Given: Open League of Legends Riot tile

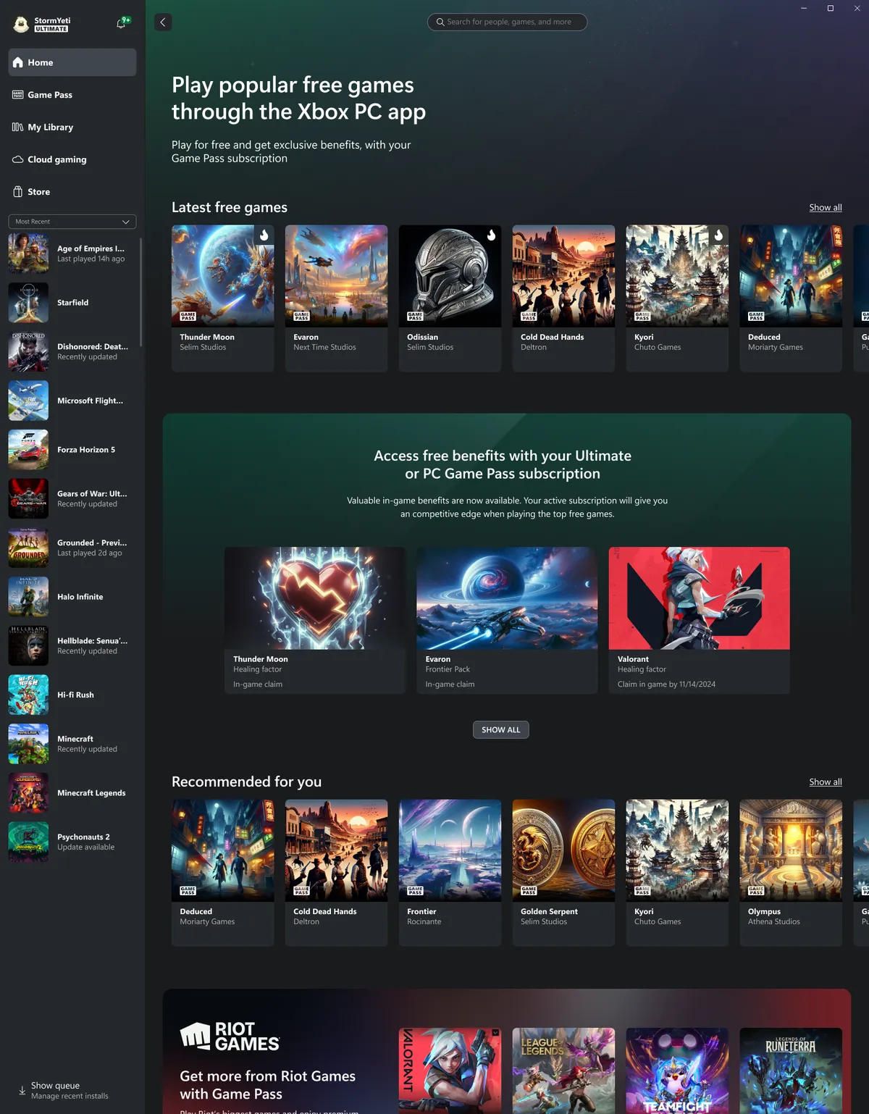Looking at the screenshot, I should click(563, 1071).
